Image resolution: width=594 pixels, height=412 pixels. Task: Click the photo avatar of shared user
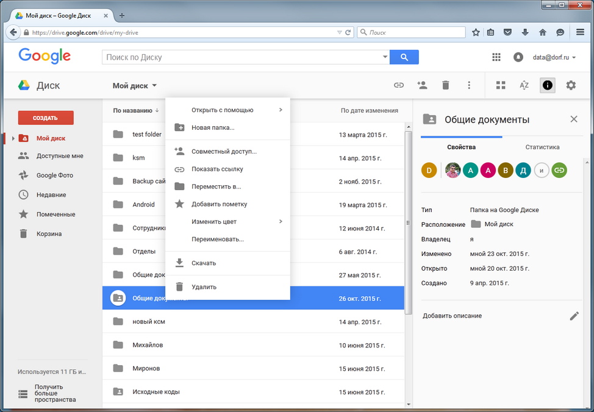(x=453, y=171)
